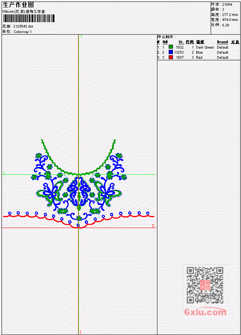The height and width of the screenshot is (335, 241).
Task: Click the Dark Green description text
Action: [x=205, y=47]
